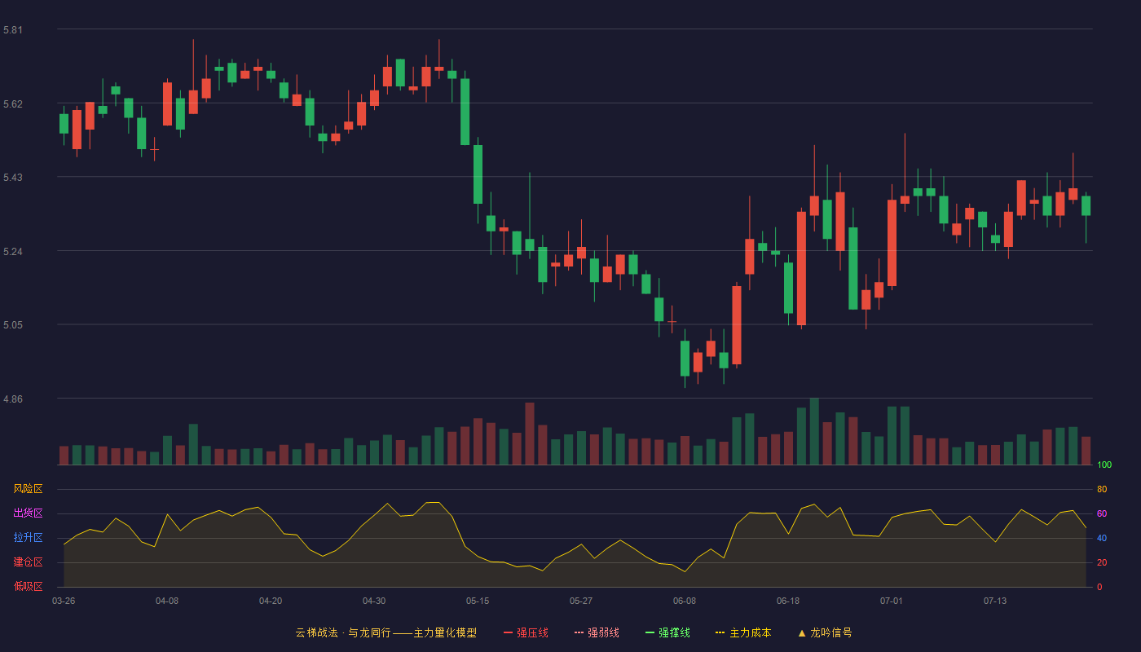
Task: Click the 4.86 price axis label
Action: (13, 399)
